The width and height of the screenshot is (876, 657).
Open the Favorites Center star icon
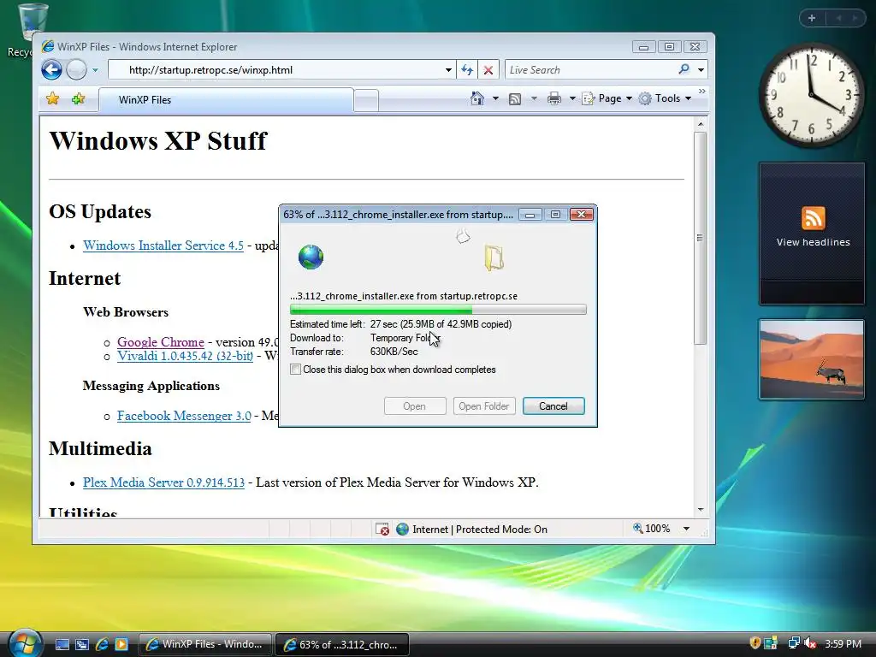(x=52, y=99)
